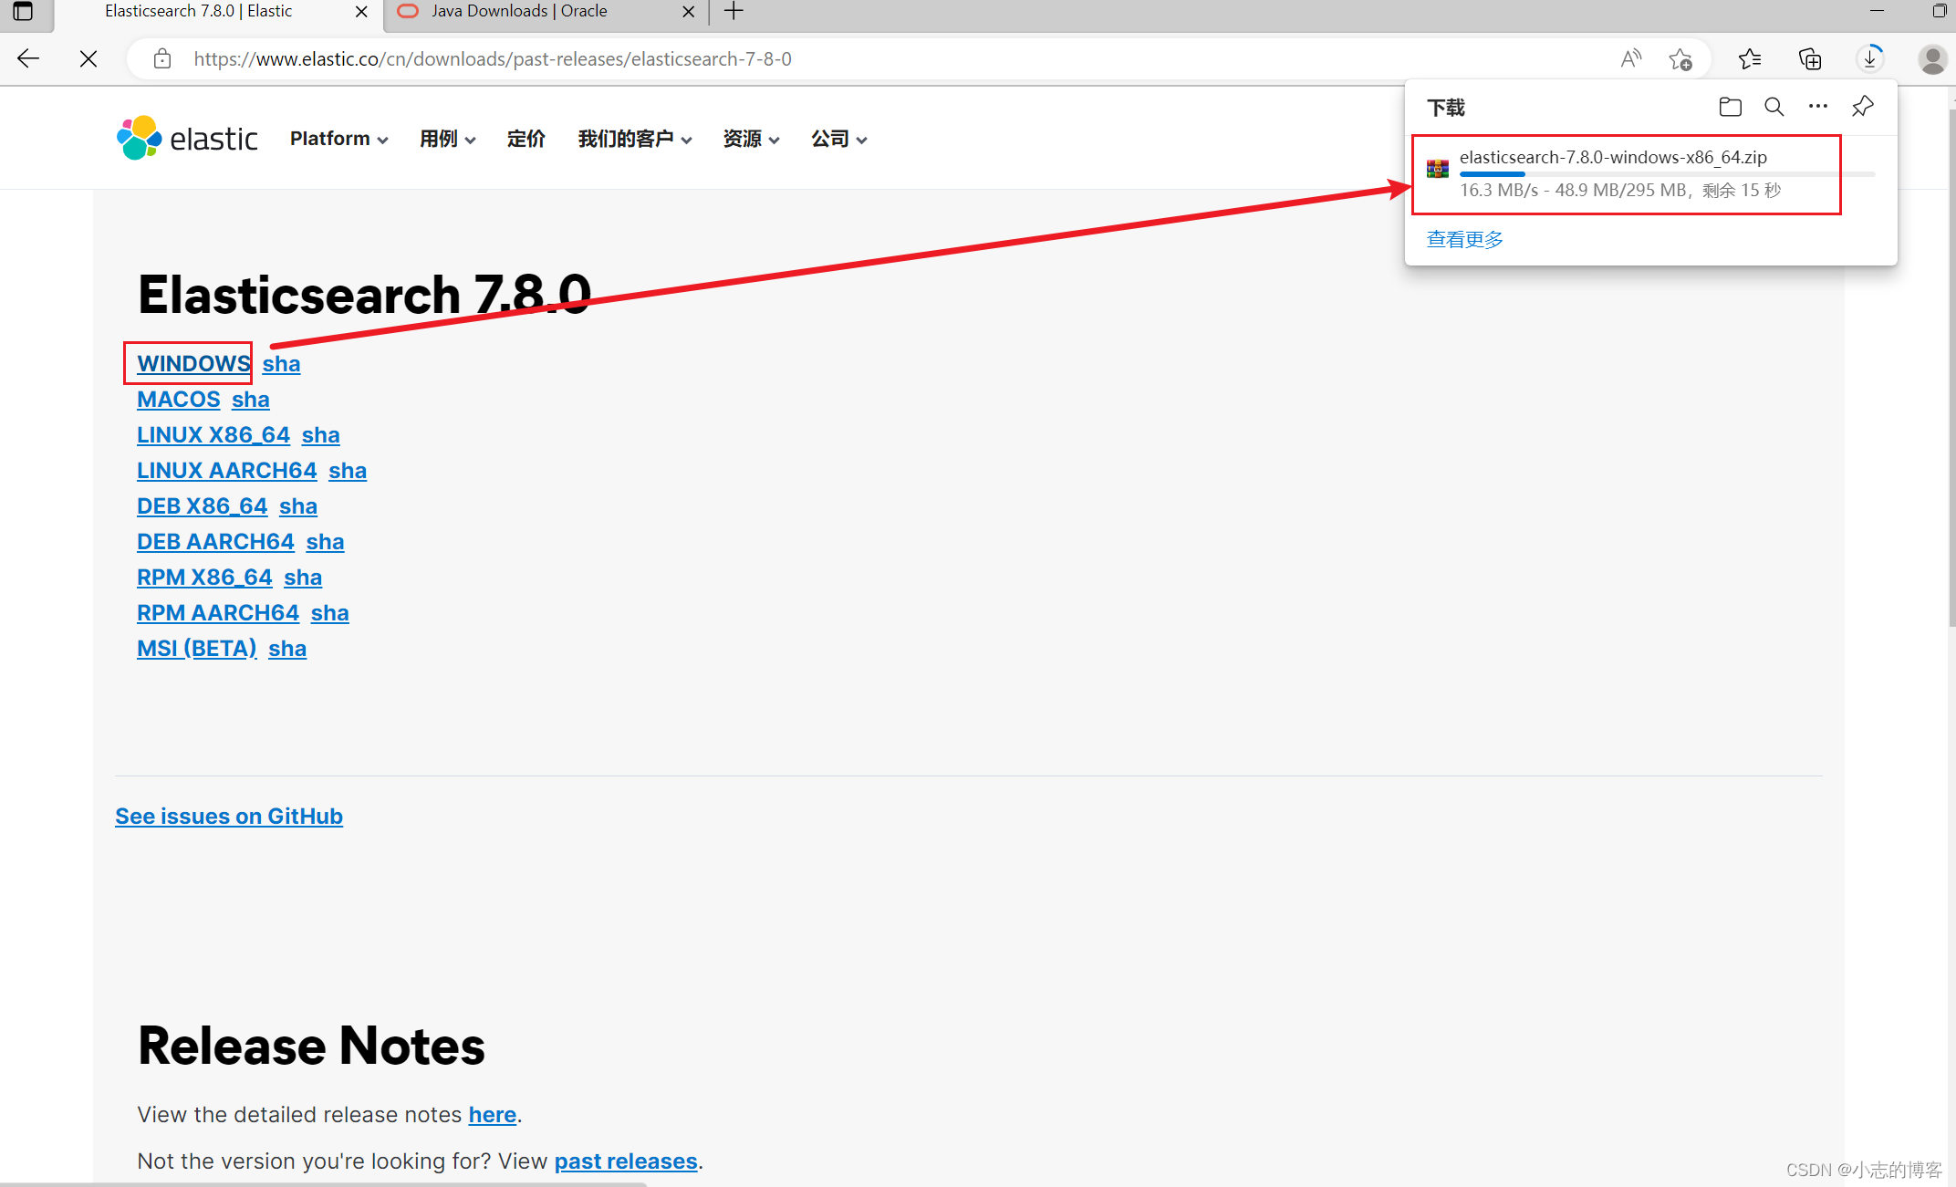Open tab actions menu icon
This screenshot has height=1187, width=1956.
[23, 12]
